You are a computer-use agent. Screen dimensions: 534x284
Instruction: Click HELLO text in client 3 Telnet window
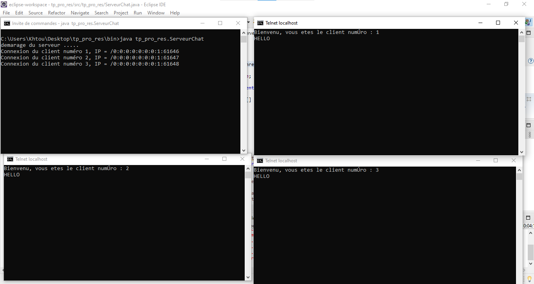[262, 176]
